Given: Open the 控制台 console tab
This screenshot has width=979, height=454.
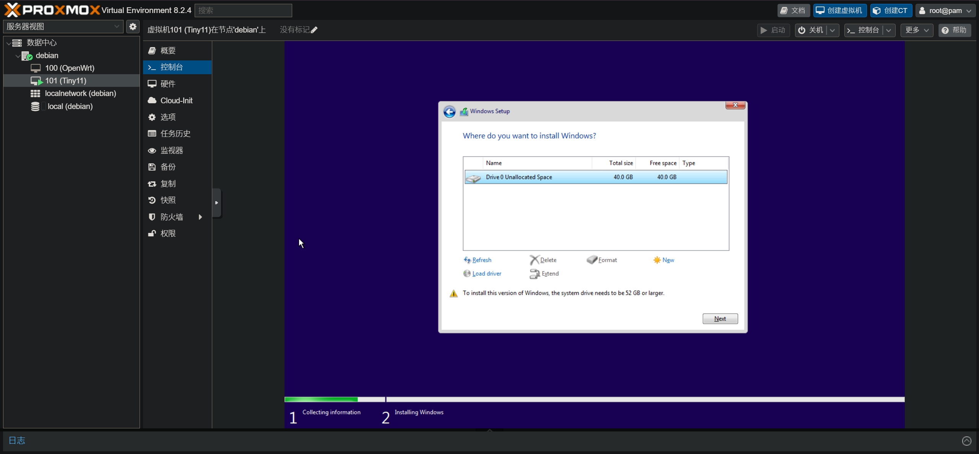Looking at the screenshot, I should pos(177,67).
